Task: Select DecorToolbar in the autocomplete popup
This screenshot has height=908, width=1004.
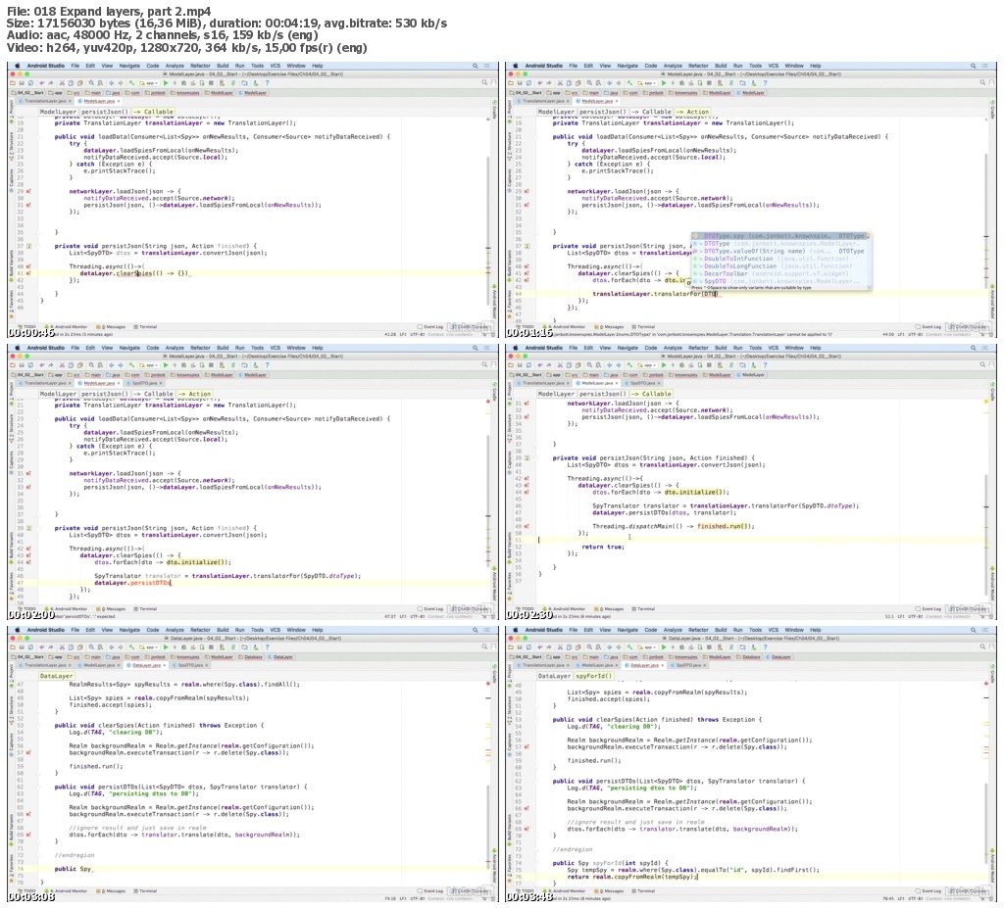Action: click(780, 273)
